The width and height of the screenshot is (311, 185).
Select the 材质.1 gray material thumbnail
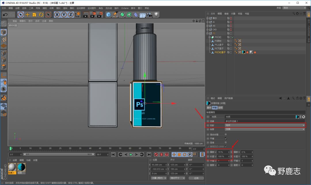(13, 167)
